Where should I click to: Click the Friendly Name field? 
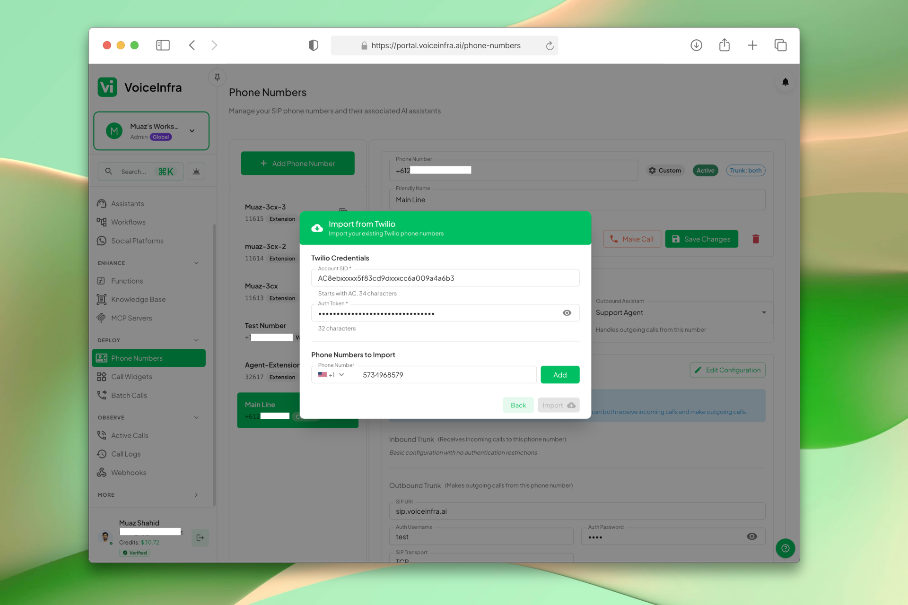(577, 200)
